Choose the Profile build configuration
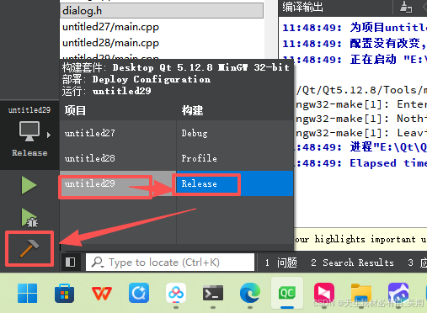 [235, 158]
